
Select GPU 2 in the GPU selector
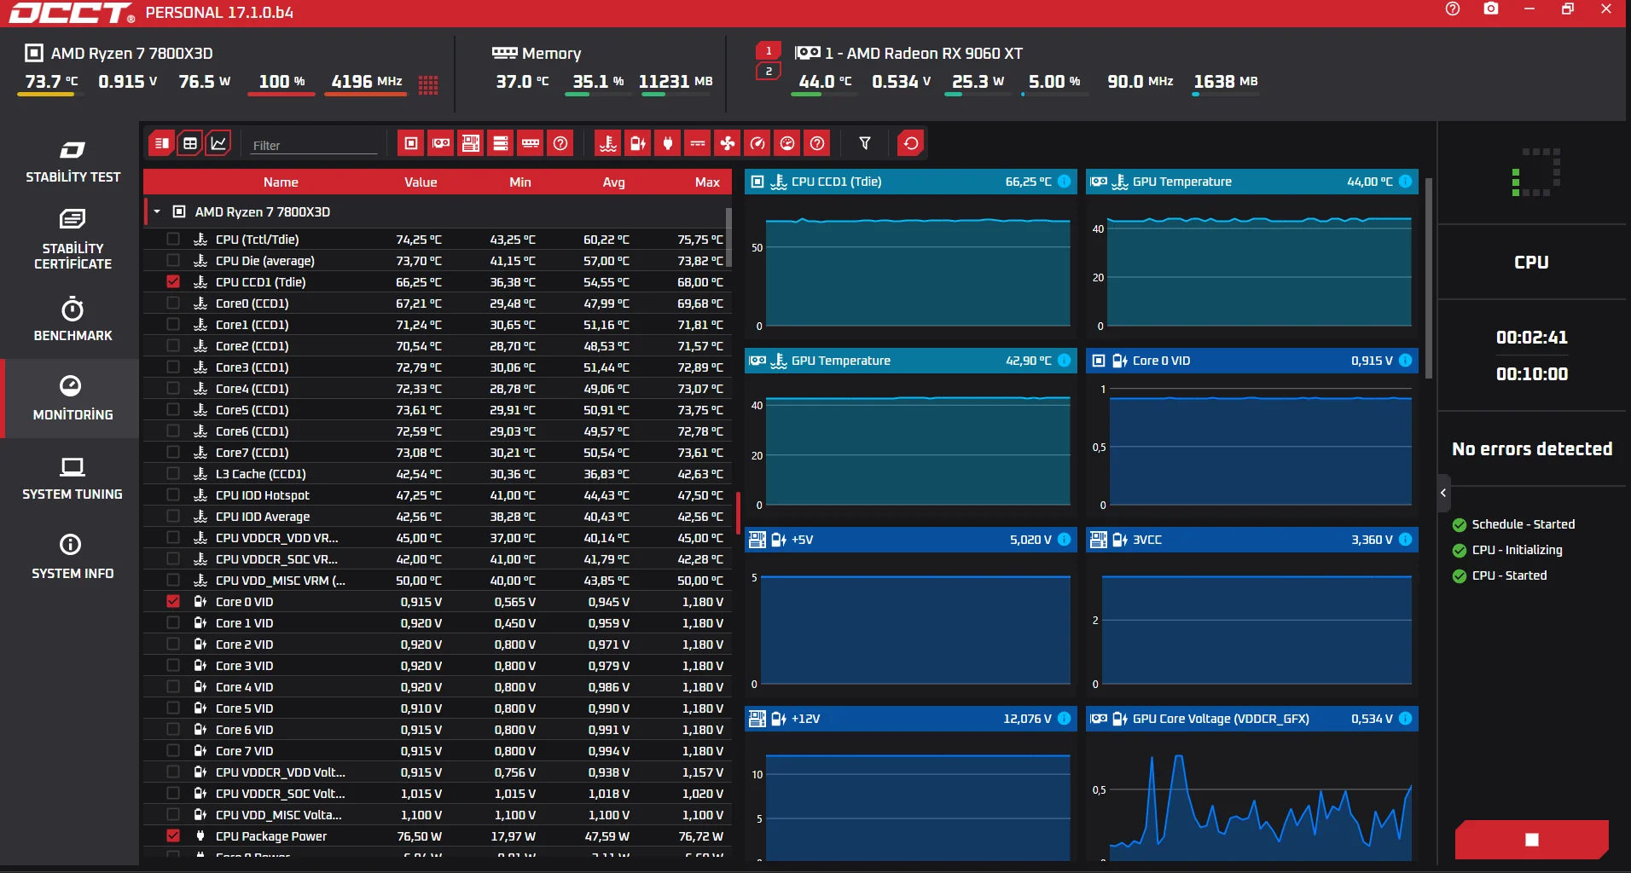point(769,72)
